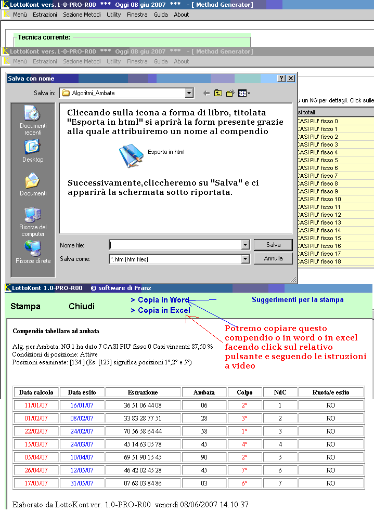The height and width of the screenshot is (526, 374).
Task: Click the extraction cell 69 51 90 15 45
Action: tap(143, 457)
